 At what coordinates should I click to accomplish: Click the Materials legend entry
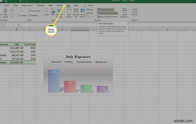[x=56, y=62]
